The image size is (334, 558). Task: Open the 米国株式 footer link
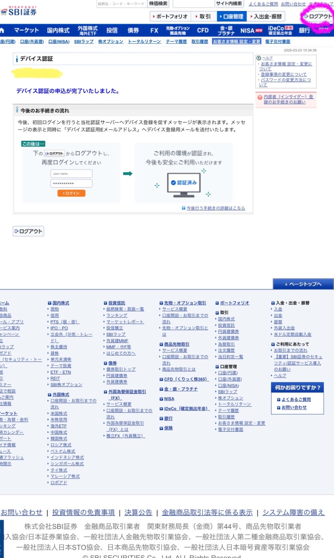coord(59,413)
